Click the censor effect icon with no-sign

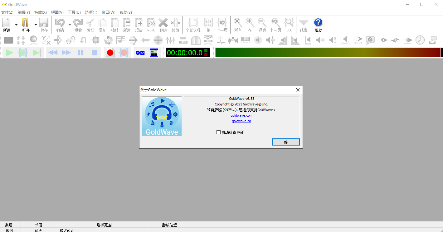(x=8, y=40)
